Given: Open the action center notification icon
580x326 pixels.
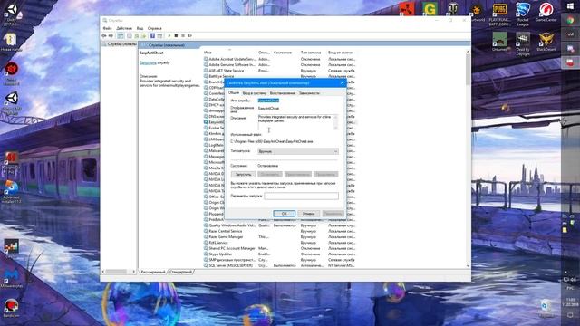Looking at the screenshot, I should (570, 315).
